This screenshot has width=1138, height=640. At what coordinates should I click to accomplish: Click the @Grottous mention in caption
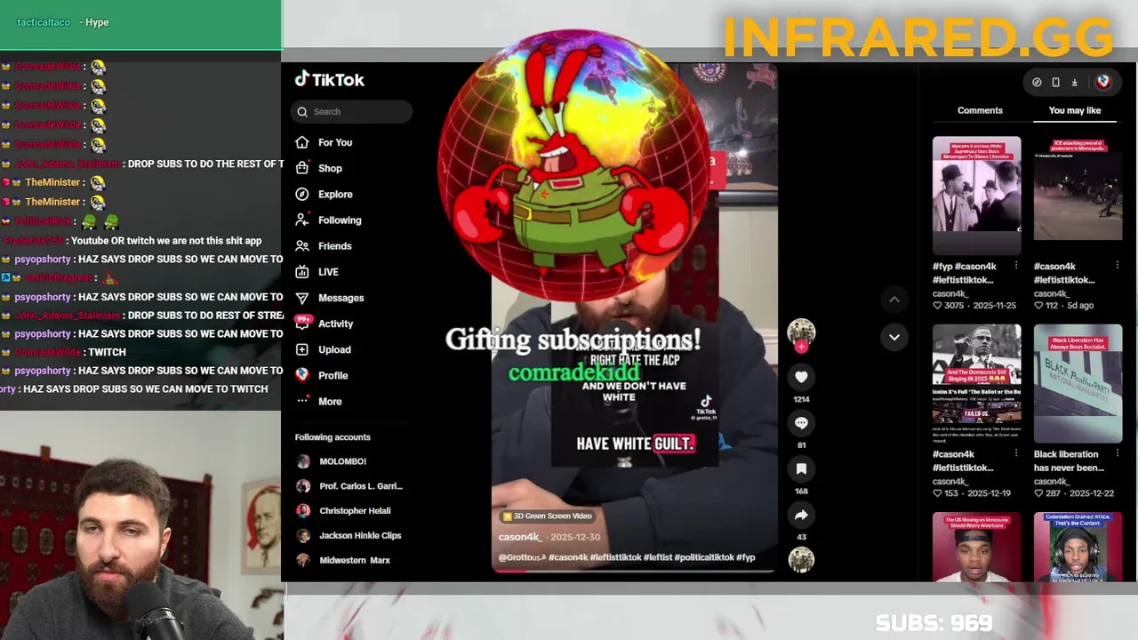point(522,557)
